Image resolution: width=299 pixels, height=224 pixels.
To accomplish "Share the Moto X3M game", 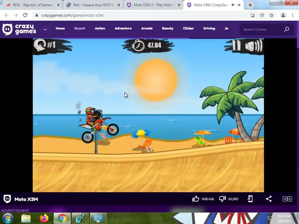I will pos(269,199).
